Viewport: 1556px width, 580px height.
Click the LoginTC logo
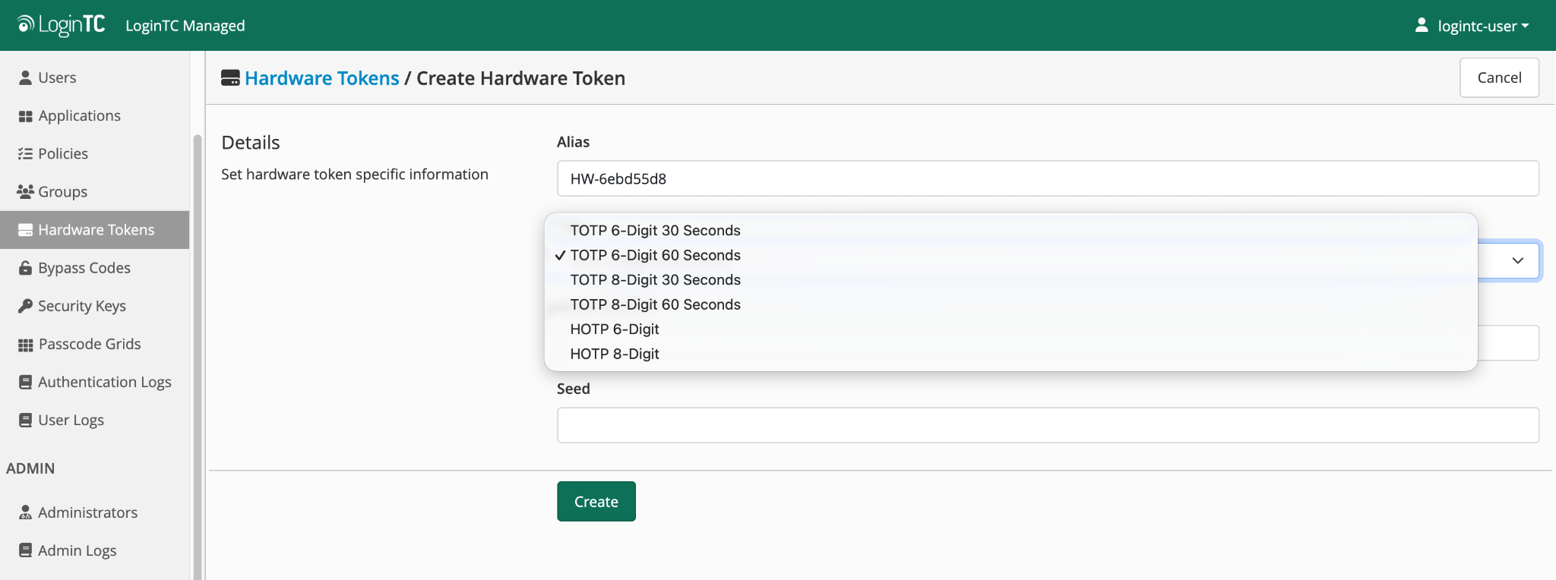click(x=61, y=25)
